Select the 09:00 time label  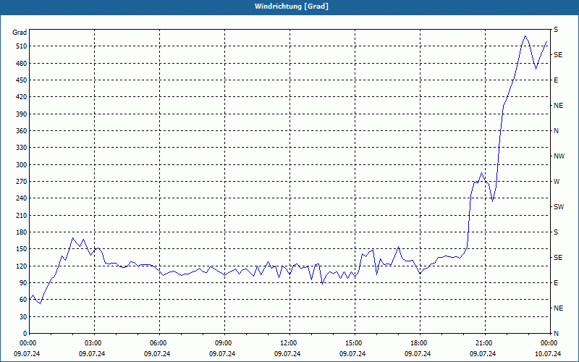click(x=222, y=343)
